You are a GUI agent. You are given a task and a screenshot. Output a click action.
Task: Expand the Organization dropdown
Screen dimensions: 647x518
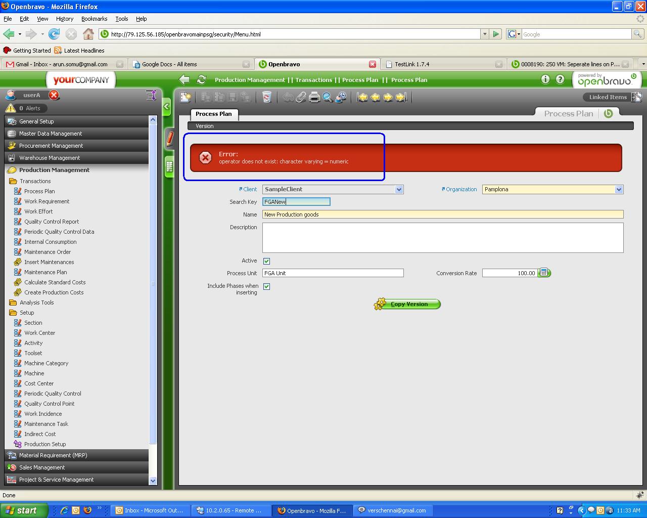coord(619,189)
